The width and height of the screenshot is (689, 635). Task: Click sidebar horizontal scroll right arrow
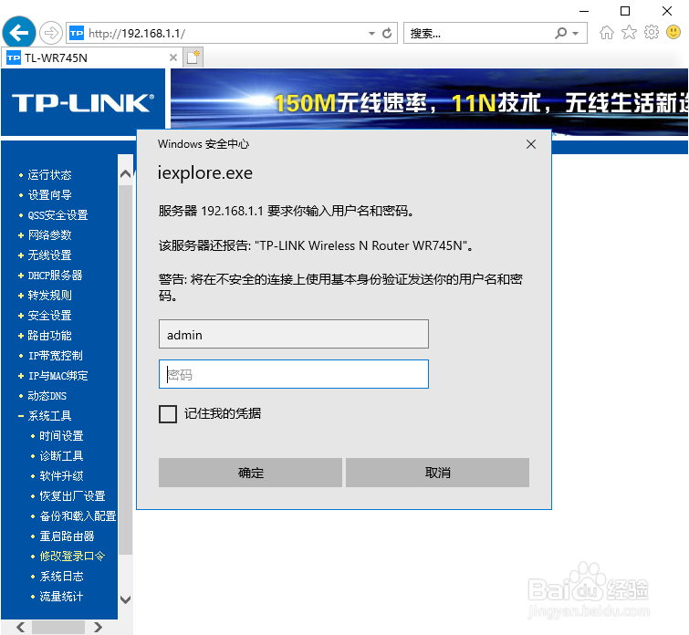[98, 627]
